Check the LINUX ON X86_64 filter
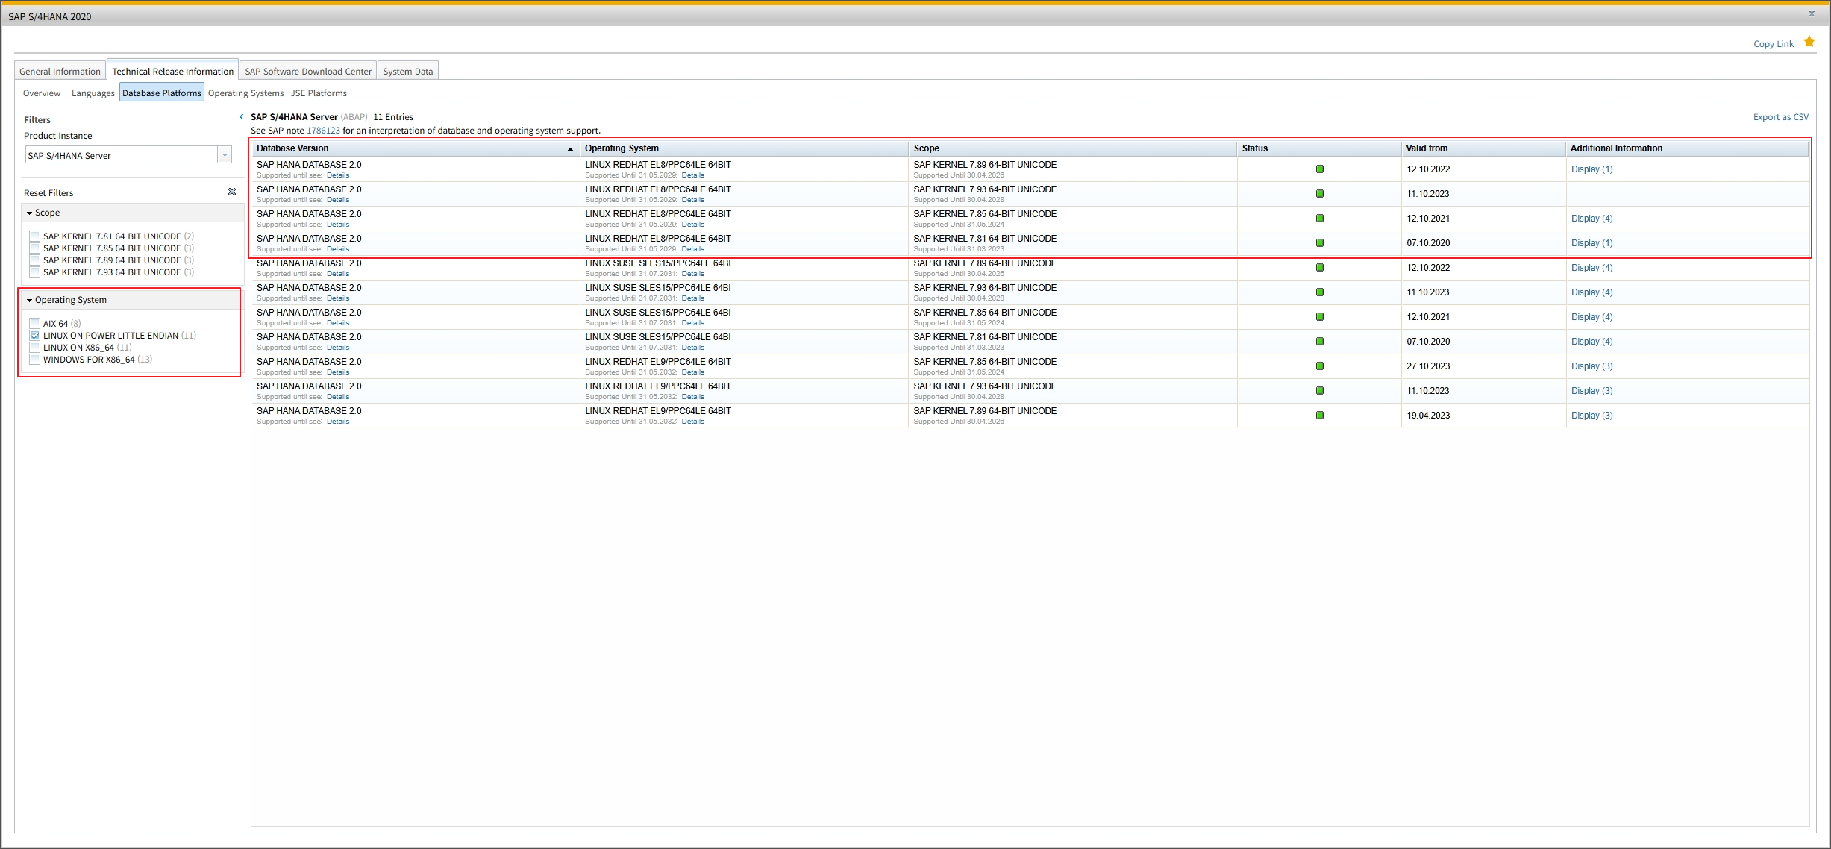Screen dimensions: 1831x849 [34, 348]
